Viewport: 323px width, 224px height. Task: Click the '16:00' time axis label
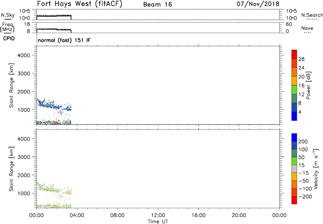point(198,216)
